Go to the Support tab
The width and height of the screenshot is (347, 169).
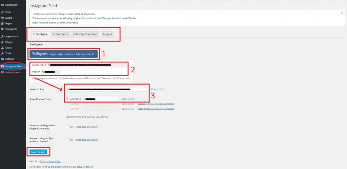[107, 34]
